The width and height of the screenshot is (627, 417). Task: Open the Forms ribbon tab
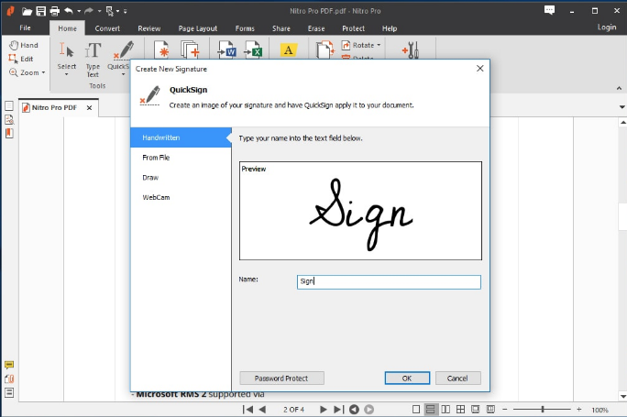pos(245,28)
